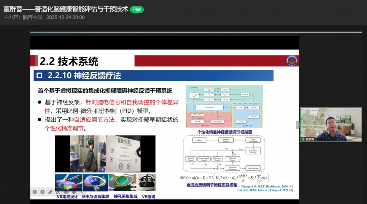
Task: Open the more options ellipsis icon
Action: pyautogui.click(x=74, y=192)
